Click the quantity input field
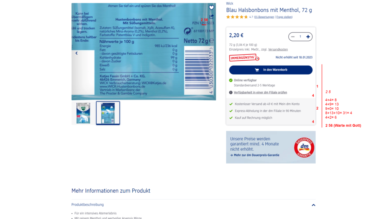The height and width of the screenshot is (219, 387). (x=300, y=37)
